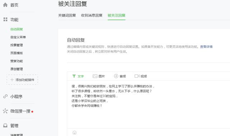Switch to the 关键词回复 tab

(67, 15)
